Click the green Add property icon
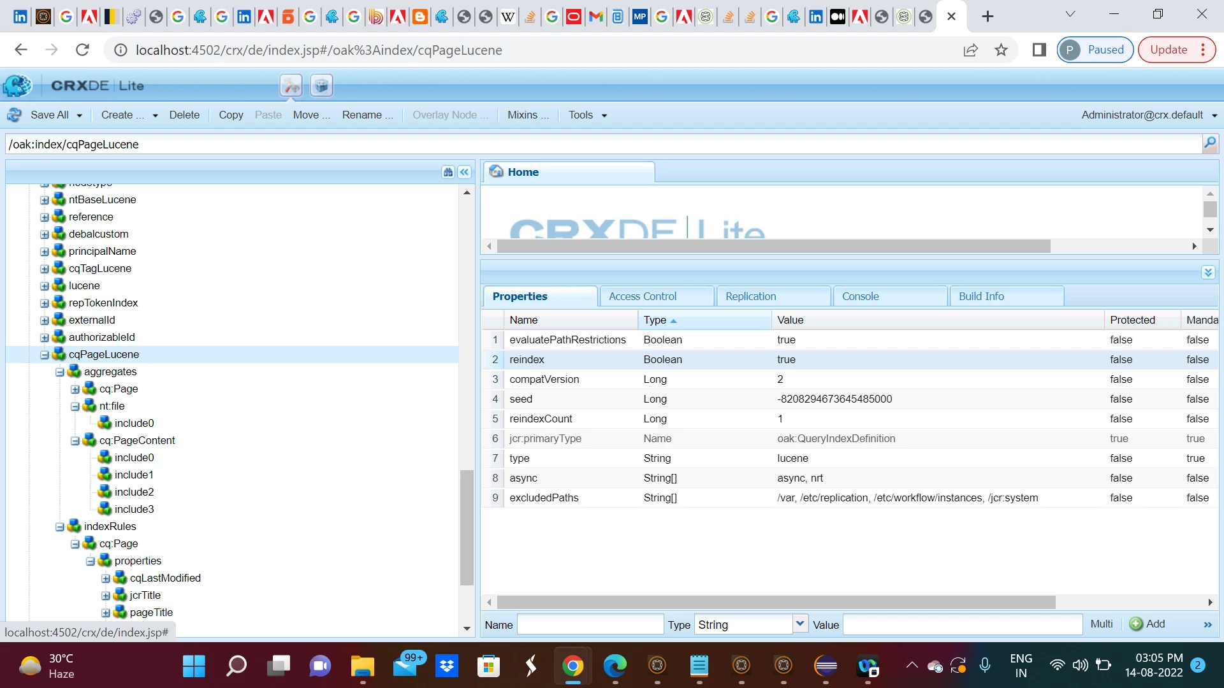Viewport: 1224px width, 688px height. click(1135, 624)
